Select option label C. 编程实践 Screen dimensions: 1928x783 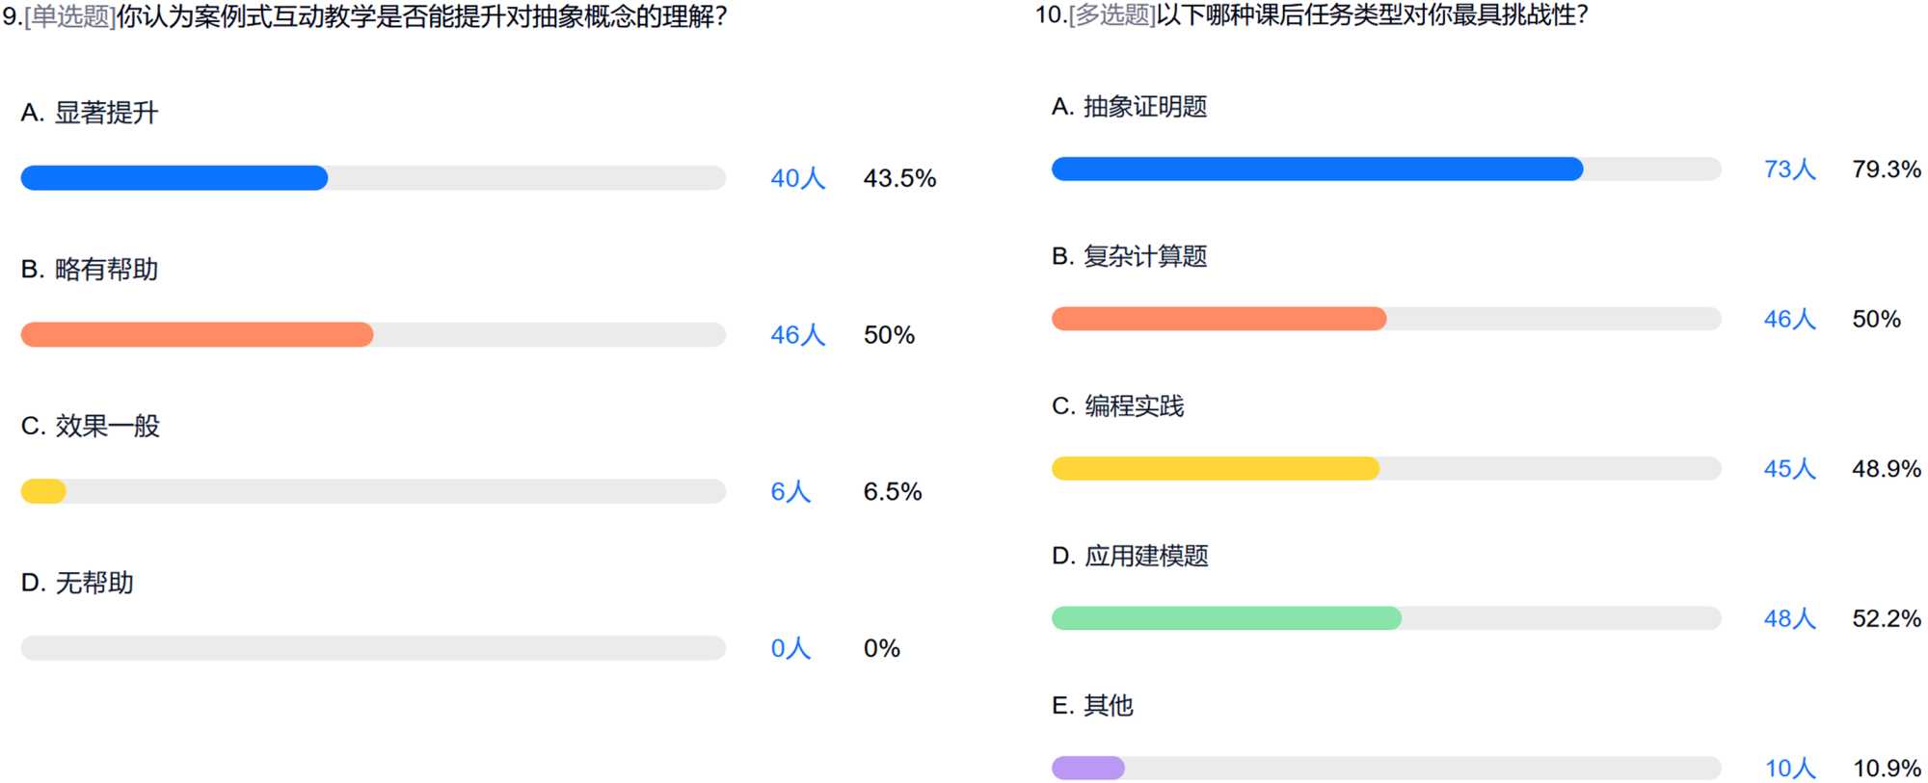point(1117,406)
